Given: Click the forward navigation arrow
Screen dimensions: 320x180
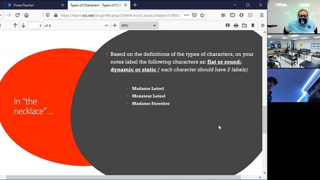Looking at the screenshot, I should [x=8, y=15].
